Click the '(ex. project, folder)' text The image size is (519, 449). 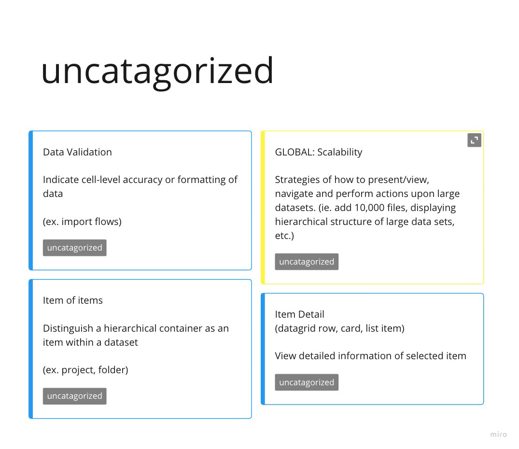[x=86, y=370]
